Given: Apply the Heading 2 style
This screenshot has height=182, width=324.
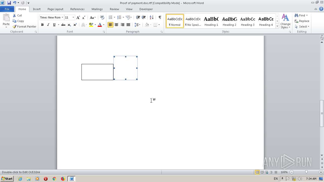Looking at the screenshot, I should point(229,21).
